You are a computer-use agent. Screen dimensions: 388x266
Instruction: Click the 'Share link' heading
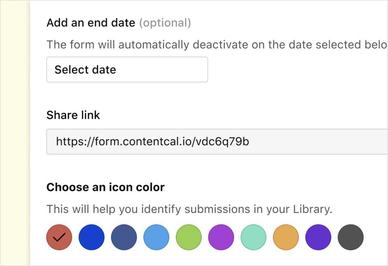pos(73,115)
